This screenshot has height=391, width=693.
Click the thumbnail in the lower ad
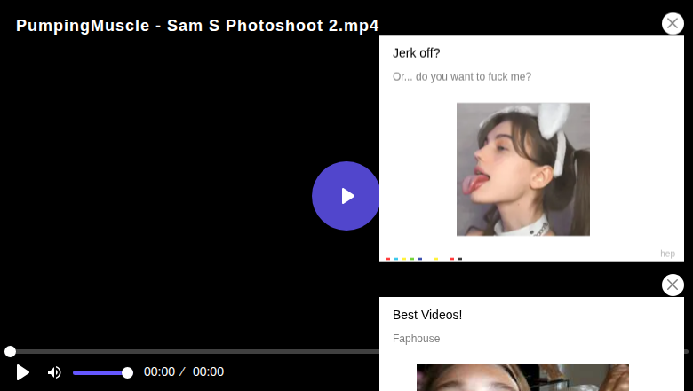point(522,378)
